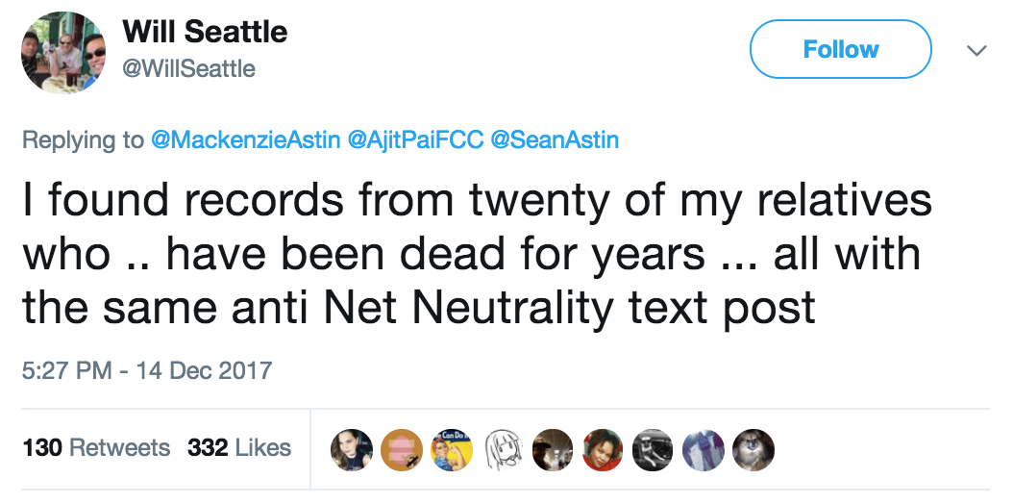1013x504 pixels.
Task: Click the sketched anime face avatar
Action: [x=501, y=448]
